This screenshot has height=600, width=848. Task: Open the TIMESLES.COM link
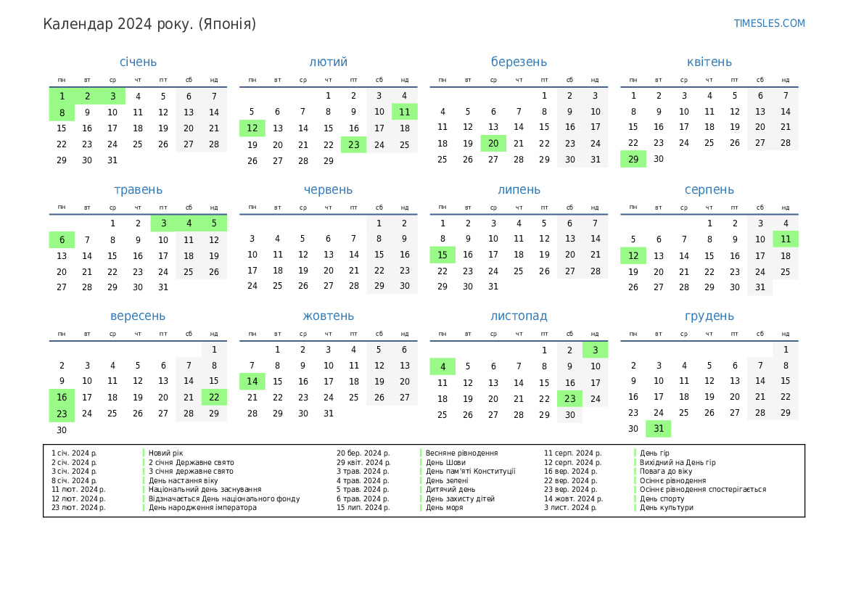click(x=769, y=23)
